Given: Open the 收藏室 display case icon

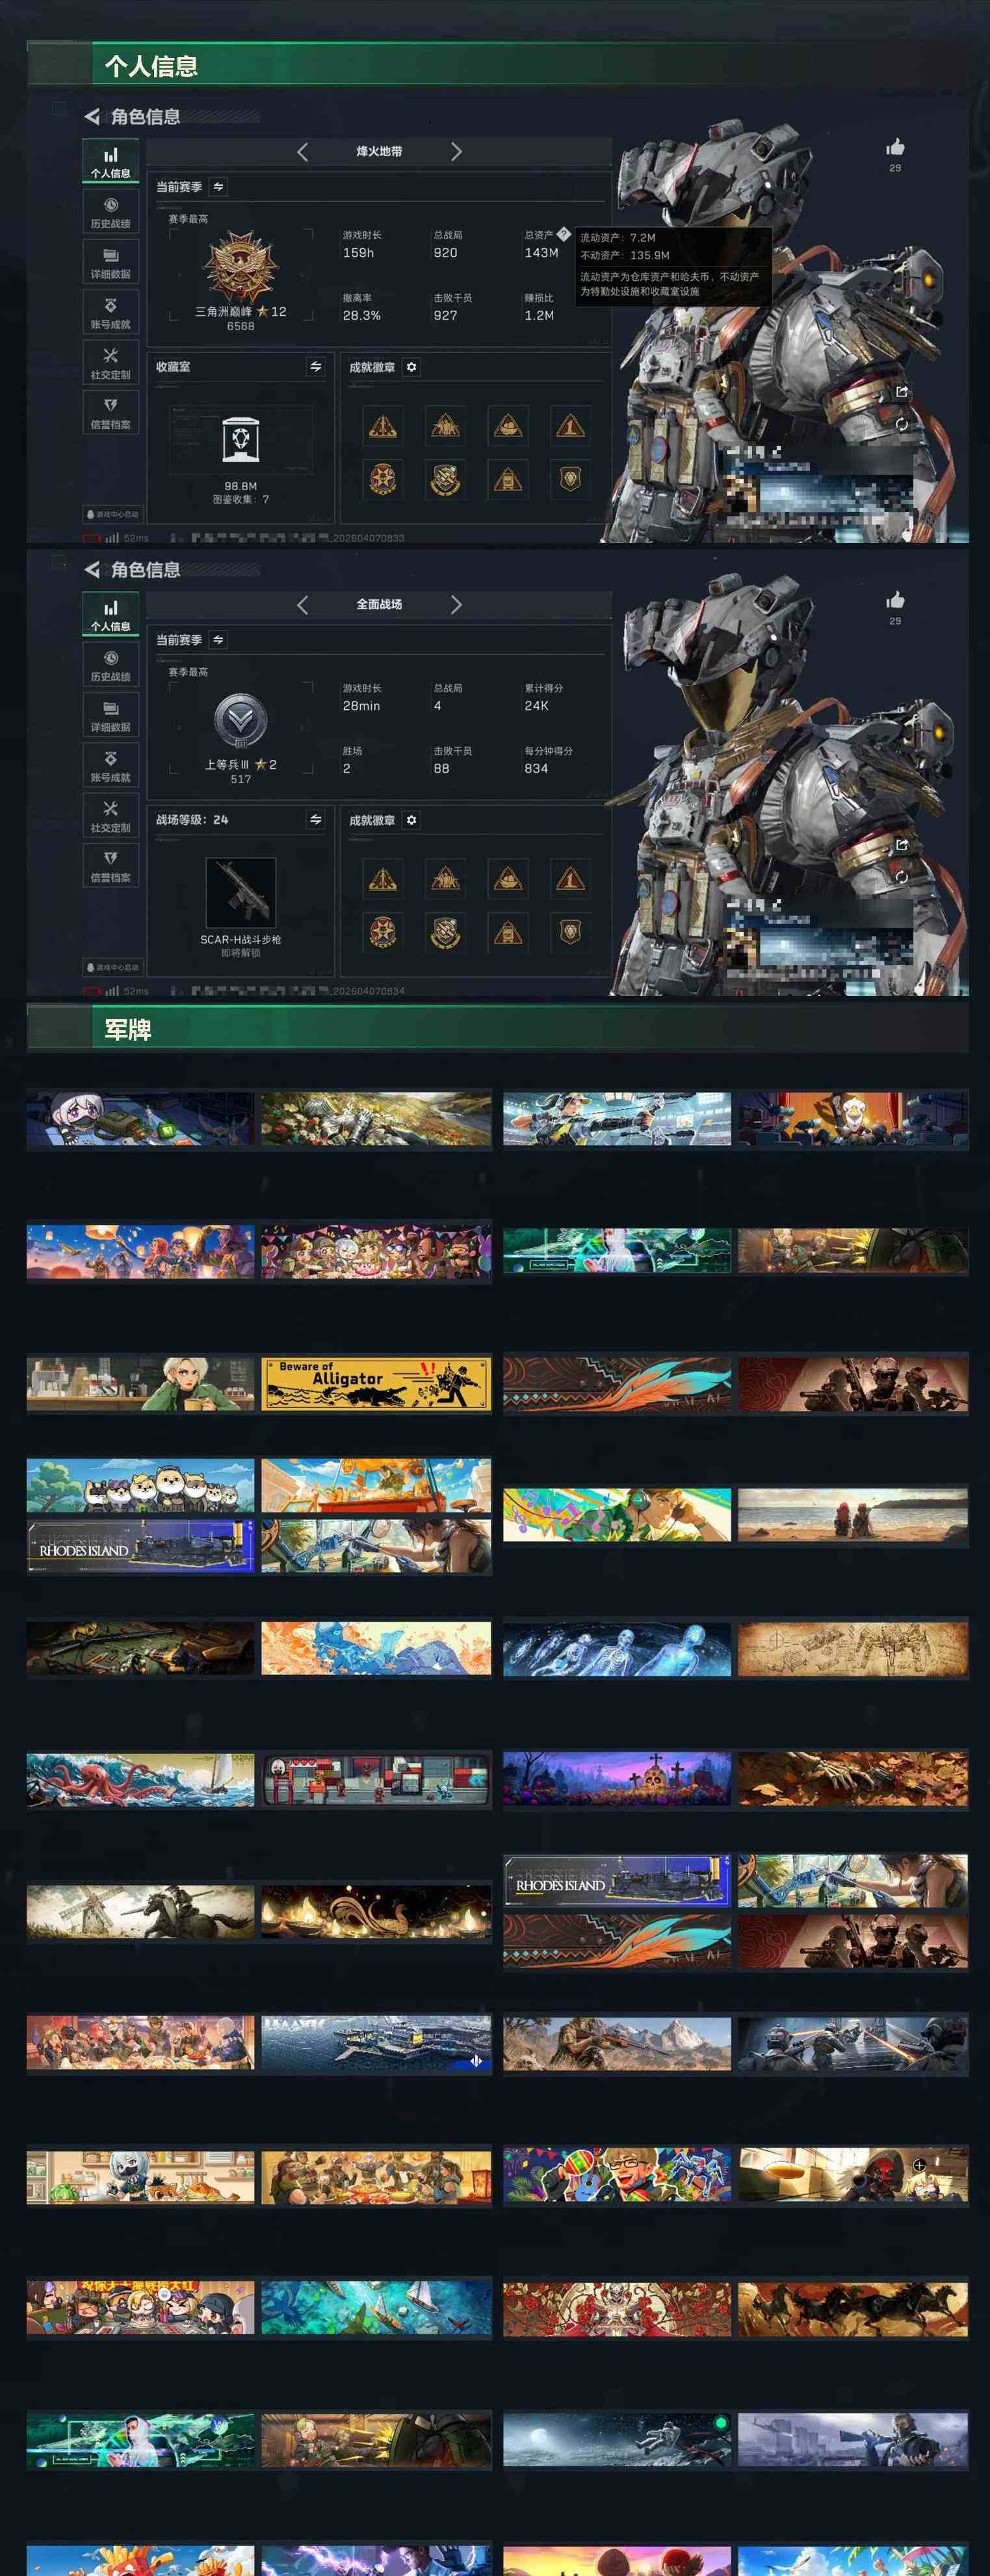Looking at the screenshot, I should pos(241,440).
